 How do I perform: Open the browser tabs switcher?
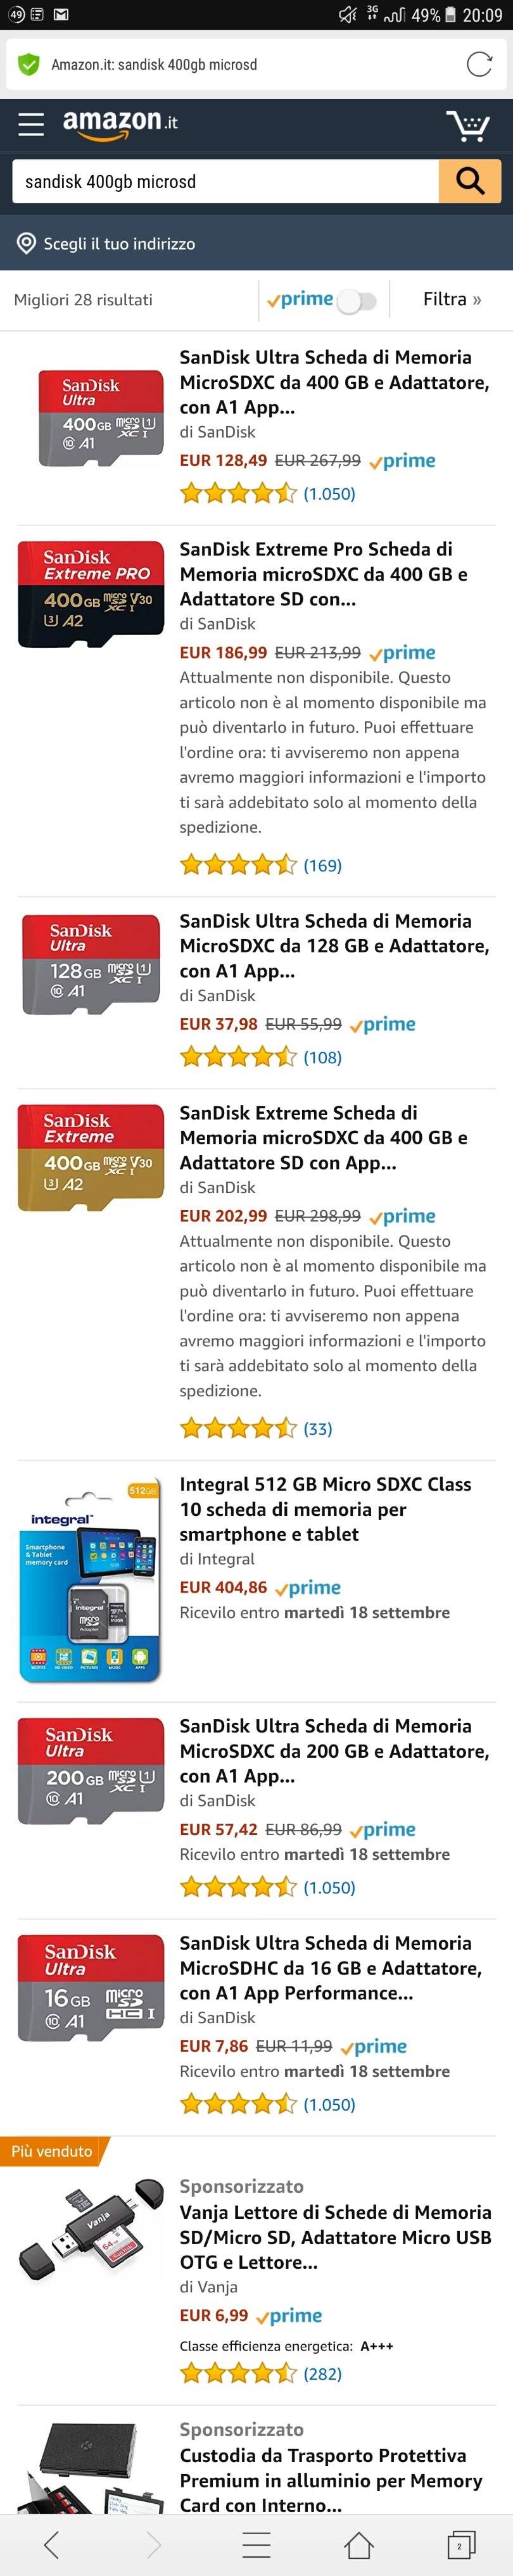coord(459,2544)
